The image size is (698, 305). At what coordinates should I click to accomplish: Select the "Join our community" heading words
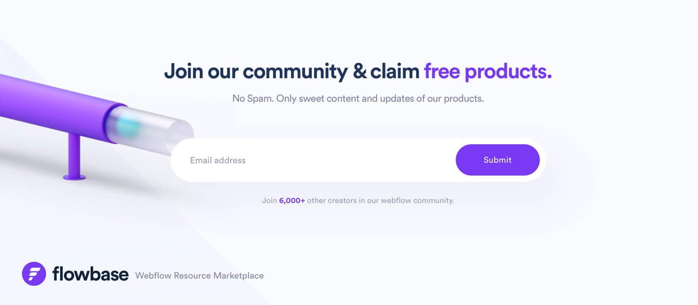coord(256,71)
